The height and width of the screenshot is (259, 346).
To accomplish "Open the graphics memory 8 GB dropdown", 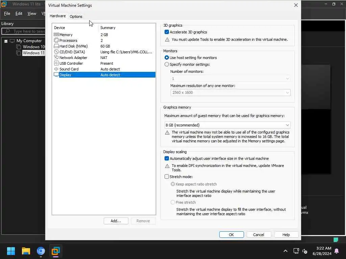I will tap(227, 125).
